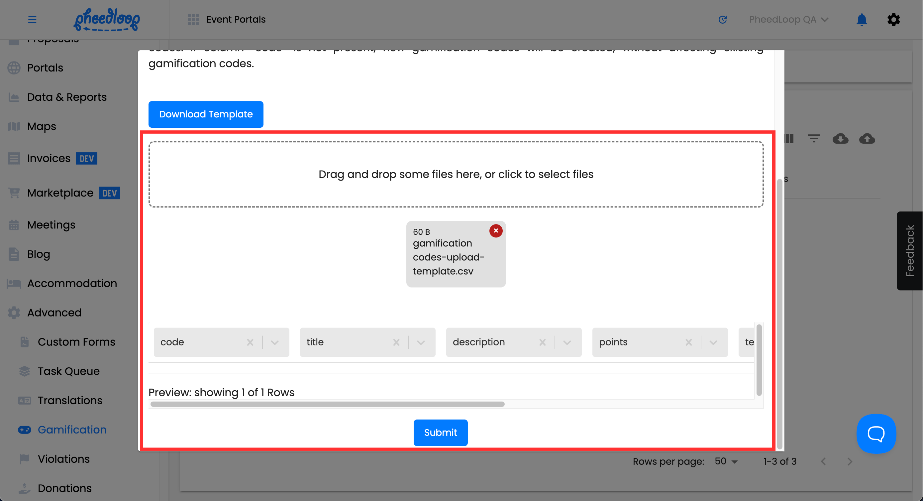
Task: Click the cloud upload icon
Action: (867, 138)
